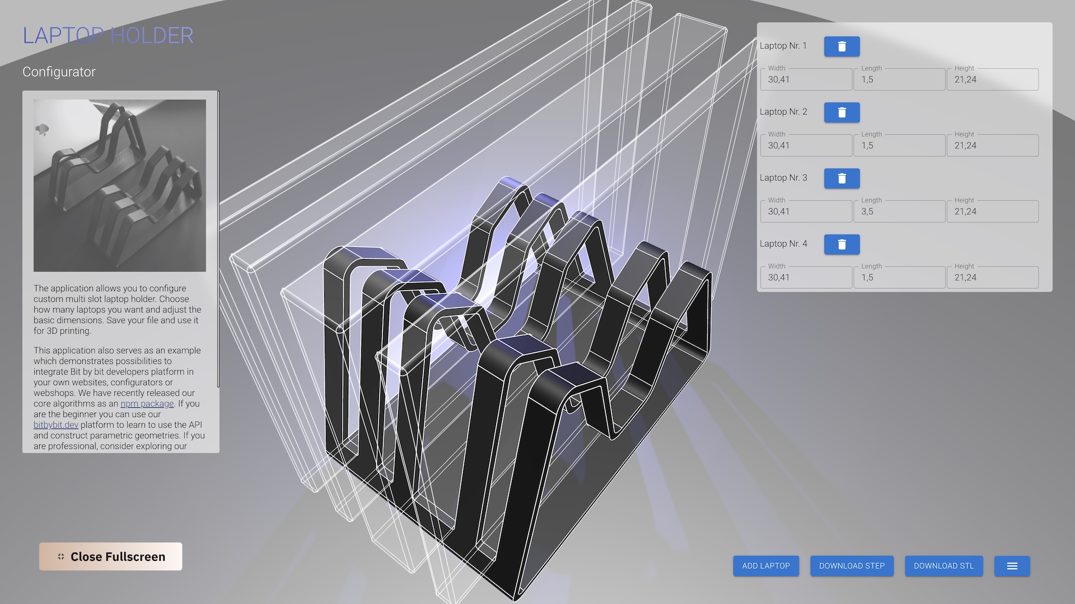Focus Laptop Nr. 4 Width field
Screen dimensions: 1075x604
pyautogui.click(x=806, y=277)
